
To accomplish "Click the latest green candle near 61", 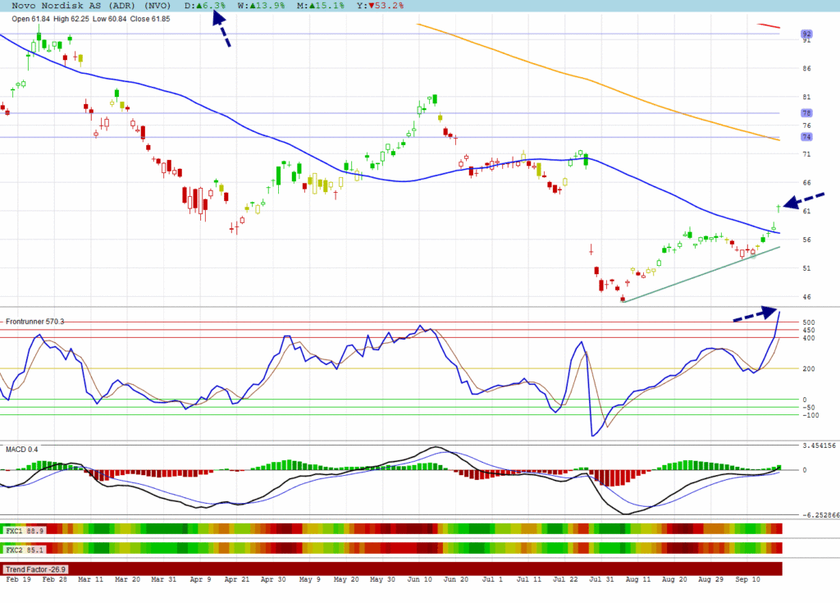I will (x=778, y=208).
